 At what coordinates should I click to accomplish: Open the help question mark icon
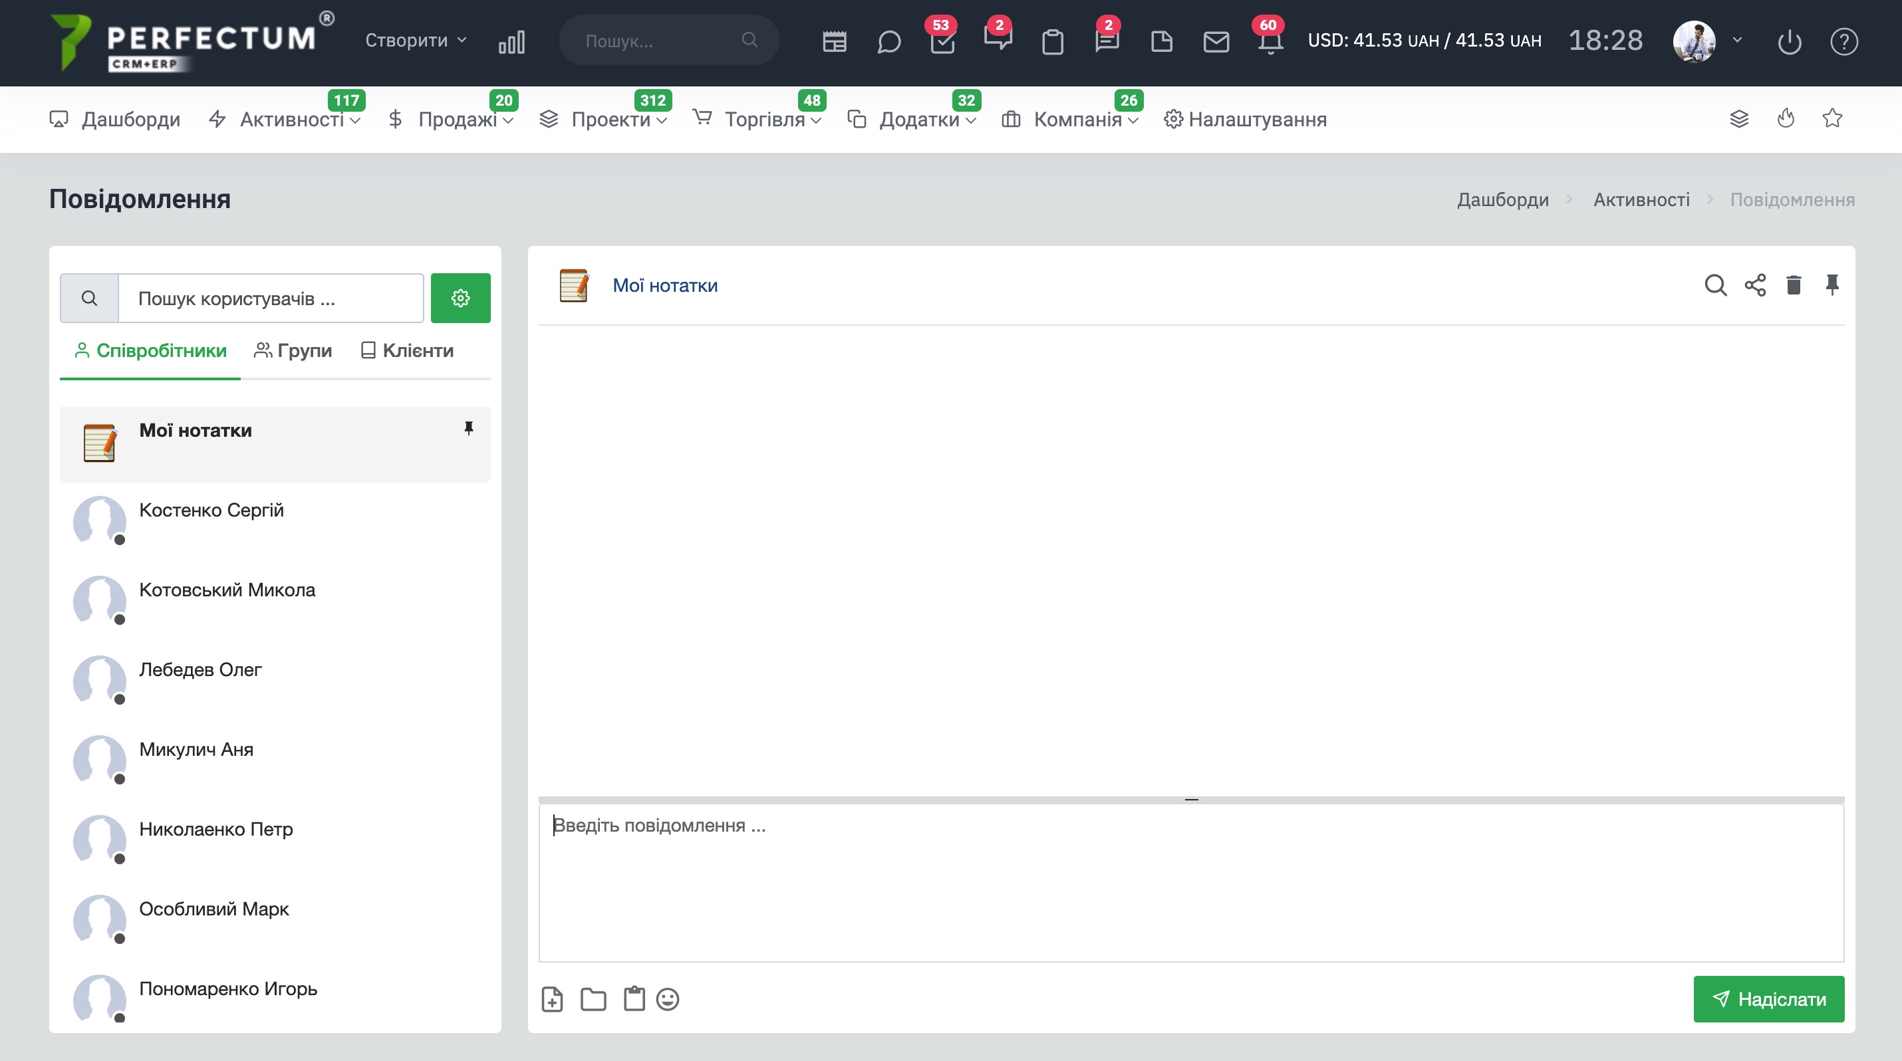coord(1844,41)
